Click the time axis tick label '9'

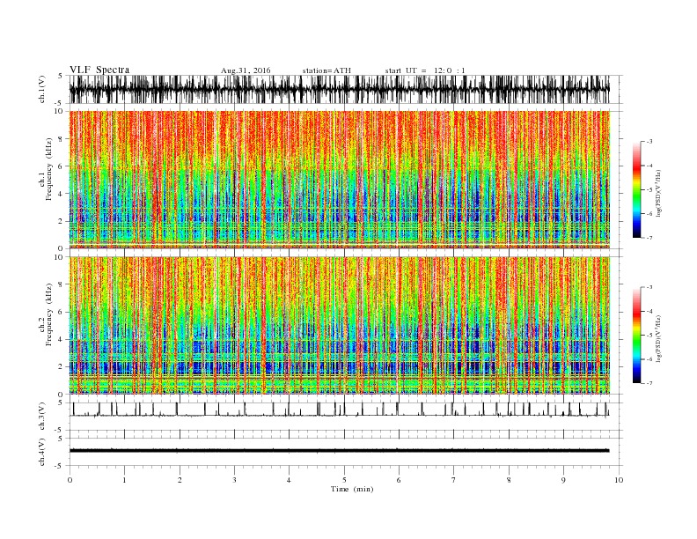[x=563, y=480]
